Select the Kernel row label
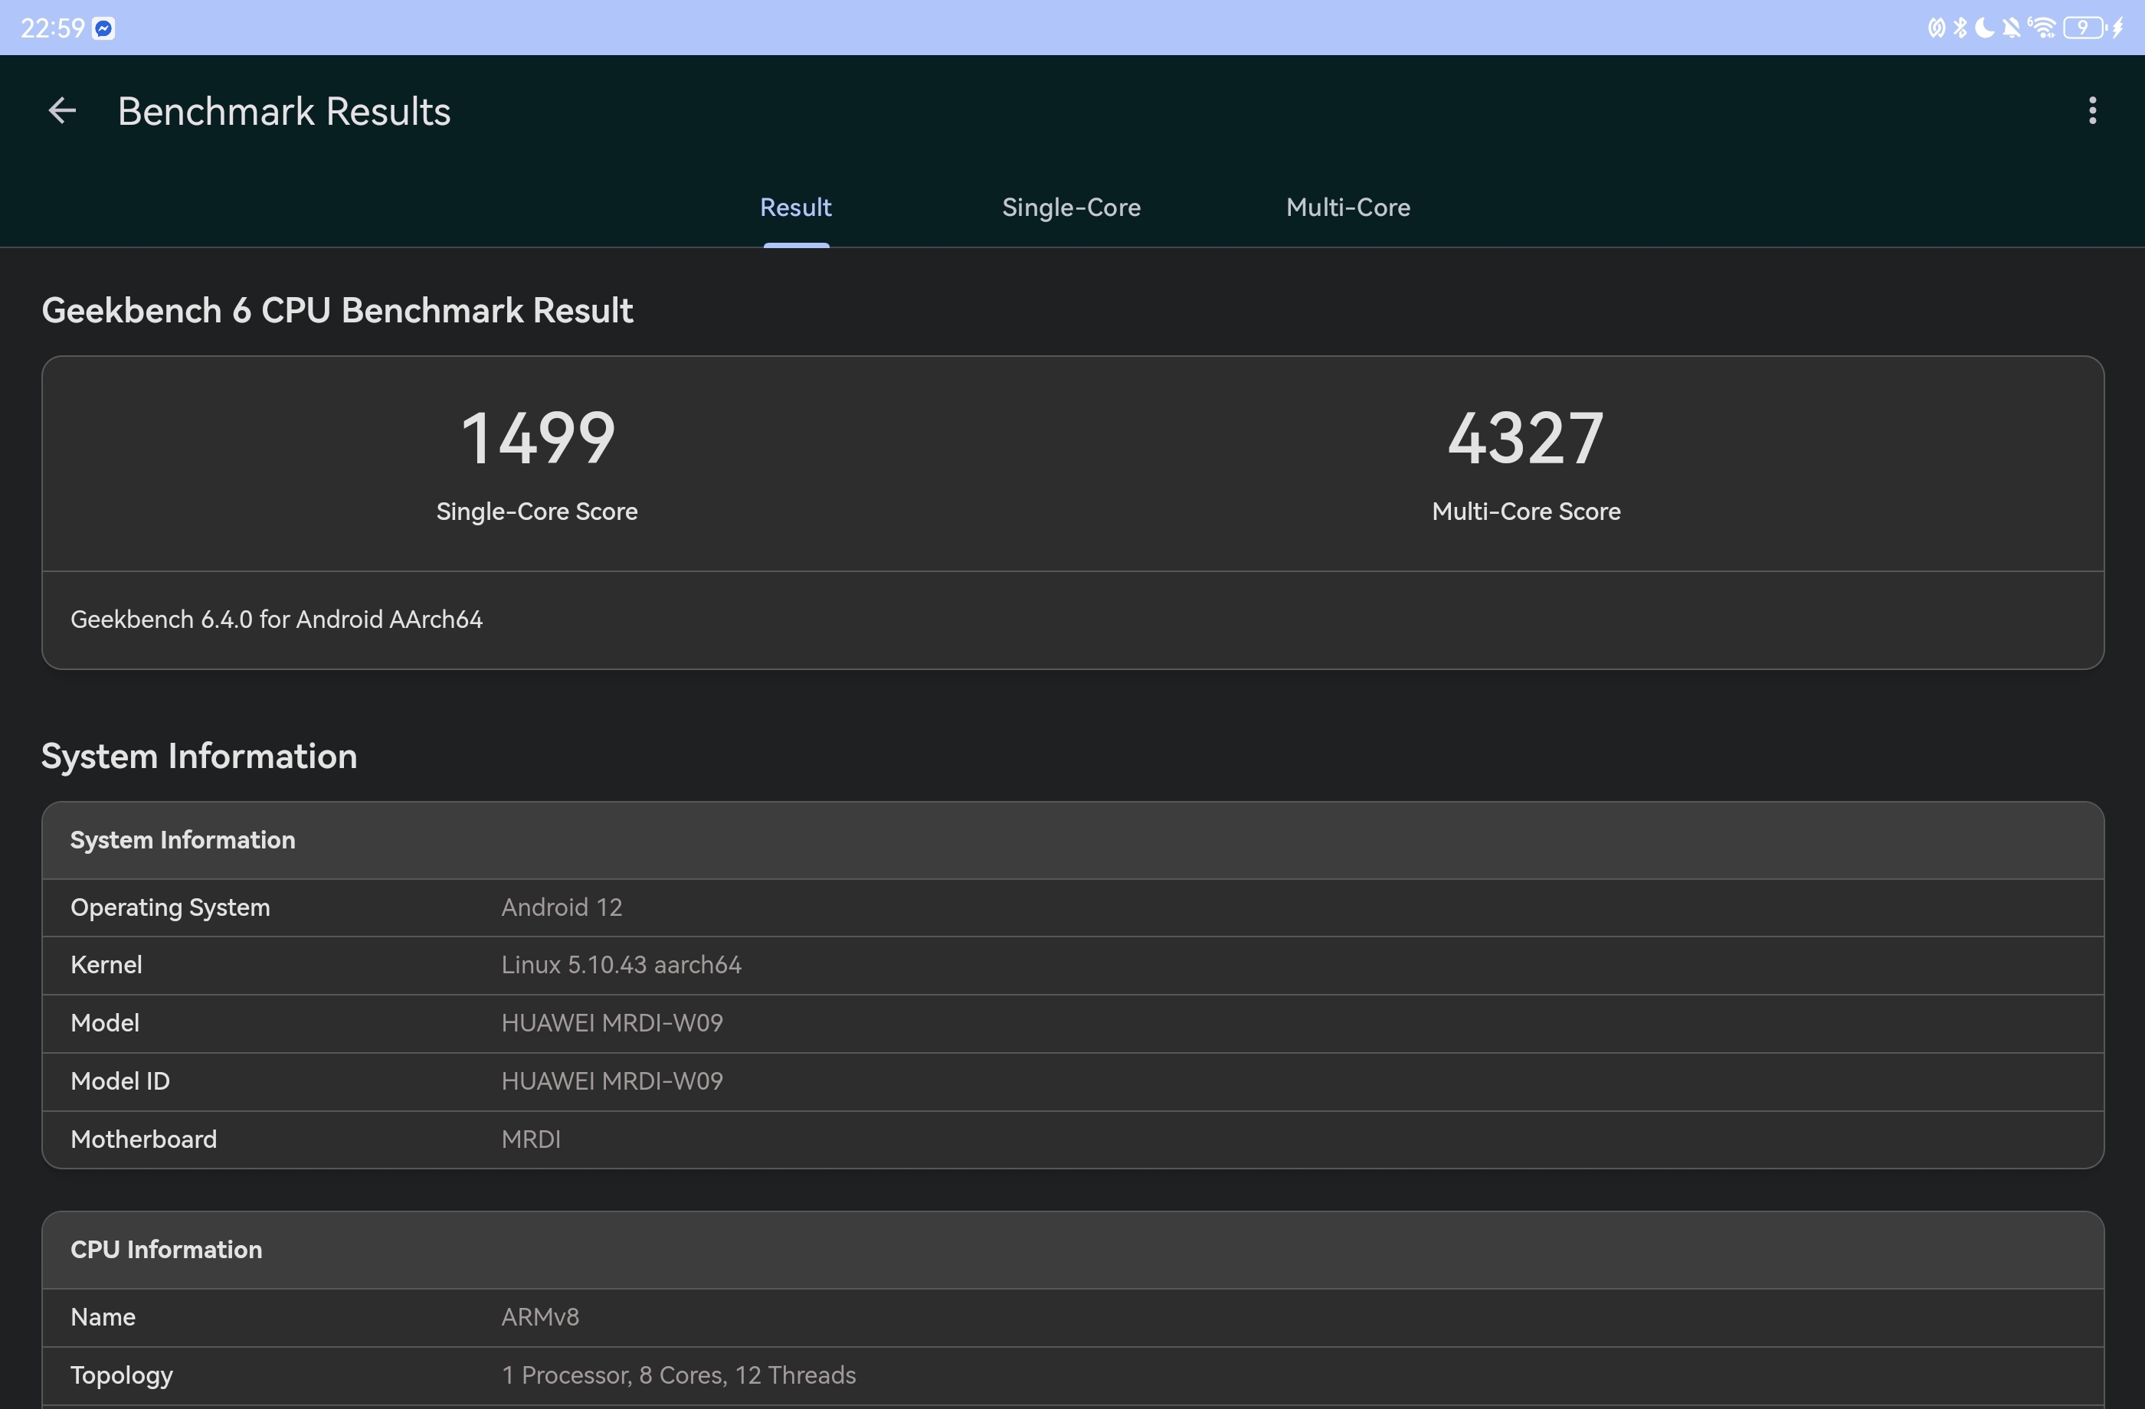 (106, 966)
